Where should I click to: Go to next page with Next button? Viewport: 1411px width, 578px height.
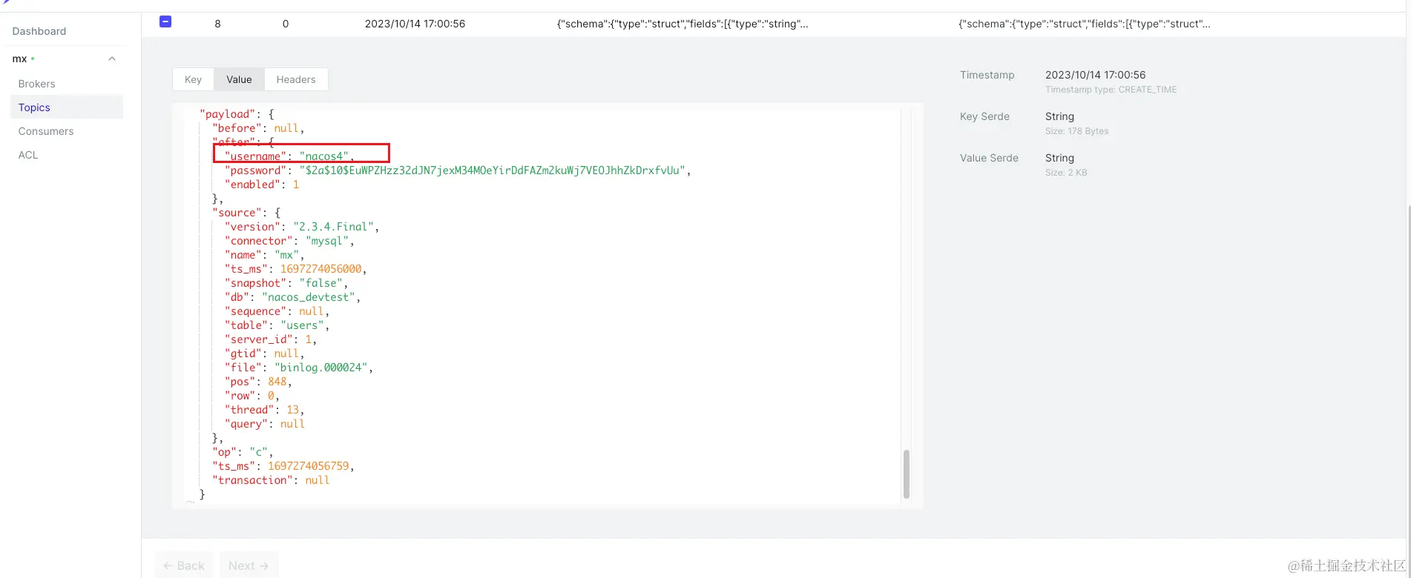click(249, 565)
